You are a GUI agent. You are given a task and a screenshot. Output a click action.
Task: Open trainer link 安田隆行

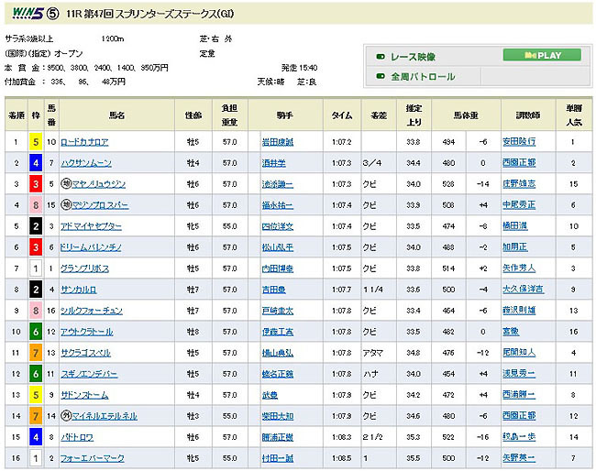(x=521, y=142)
